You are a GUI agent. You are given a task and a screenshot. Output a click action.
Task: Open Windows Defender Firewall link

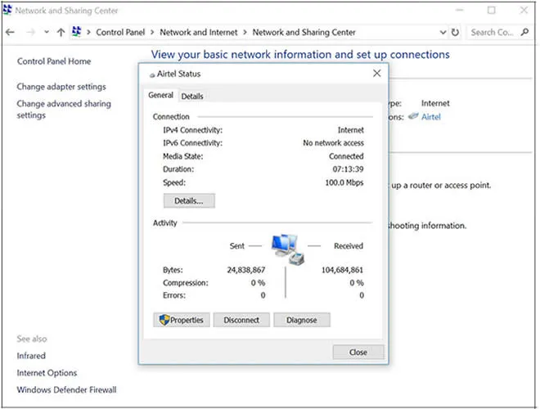tap(66, 390)
